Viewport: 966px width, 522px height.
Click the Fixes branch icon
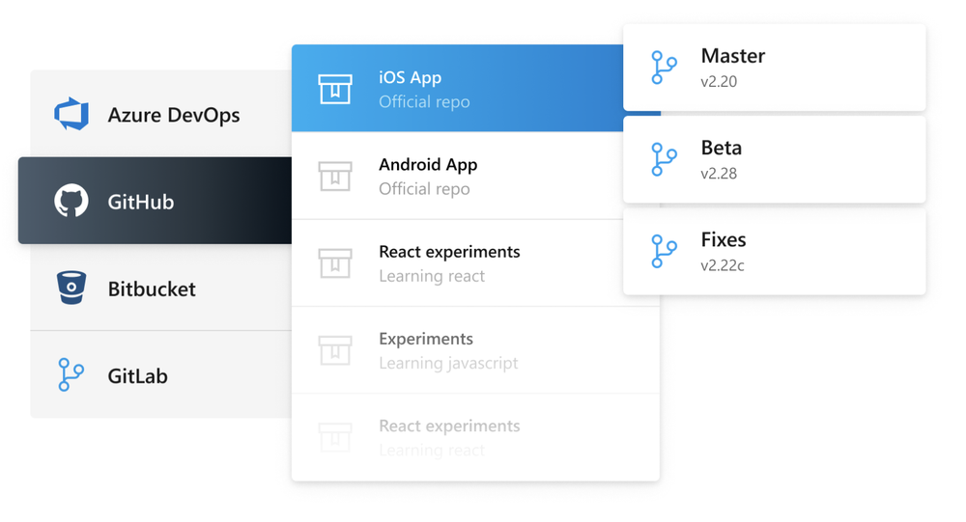[x=664, y=251]
